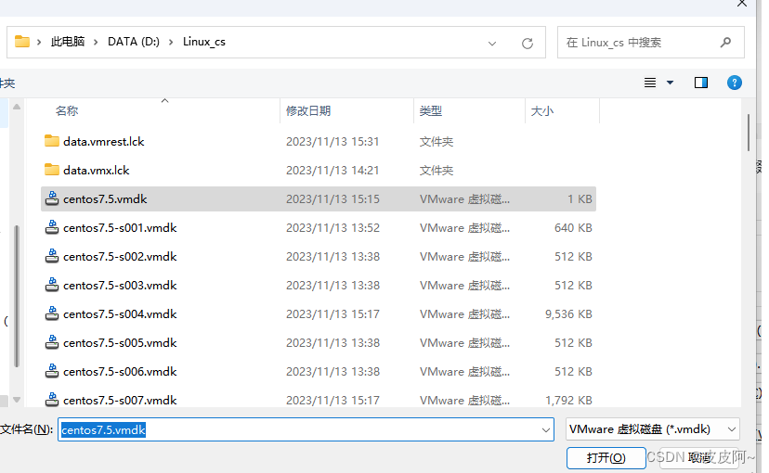769x473 pixels.
Task: Click the data.vmx.lck folder icon
Action: 51,170
